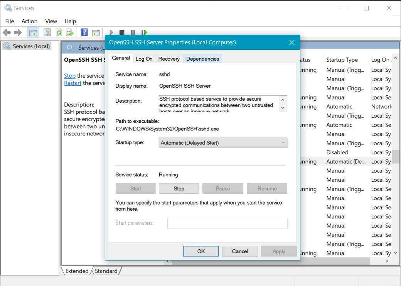
Task: Open the File menu
Action: point(10,21)
